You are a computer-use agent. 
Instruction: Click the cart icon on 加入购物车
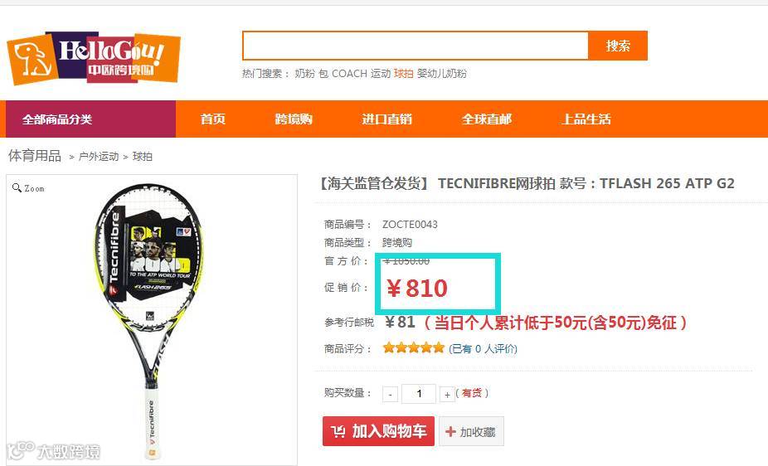pos(338,431)
